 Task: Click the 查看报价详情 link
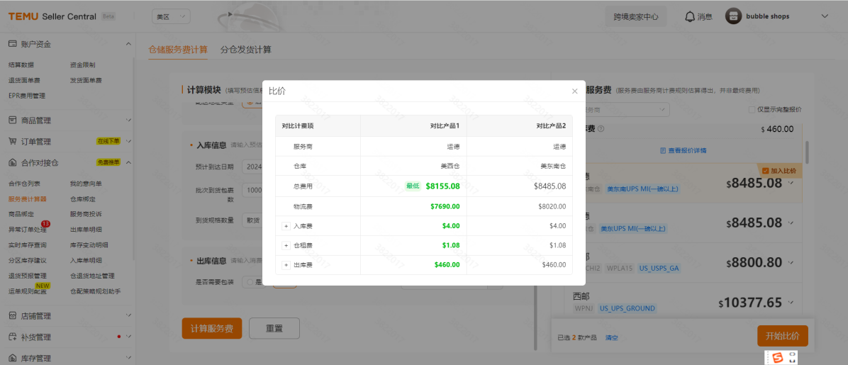click(x=683, y=150)
